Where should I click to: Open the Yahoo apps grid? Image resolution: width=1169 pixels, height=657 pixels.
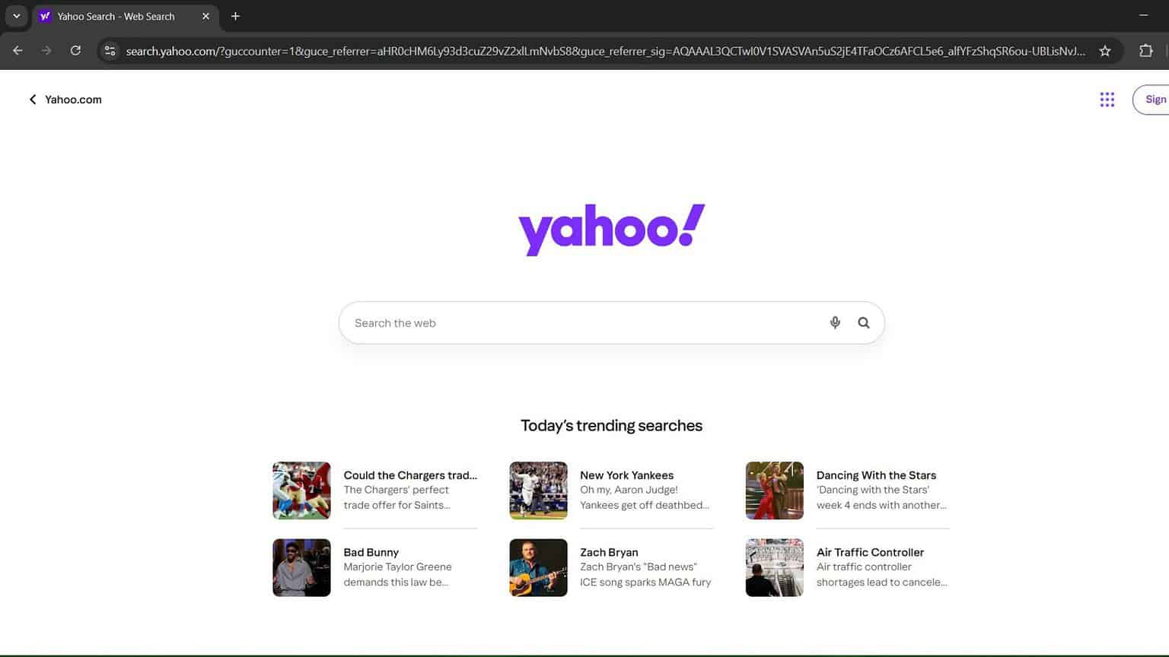1107,100
